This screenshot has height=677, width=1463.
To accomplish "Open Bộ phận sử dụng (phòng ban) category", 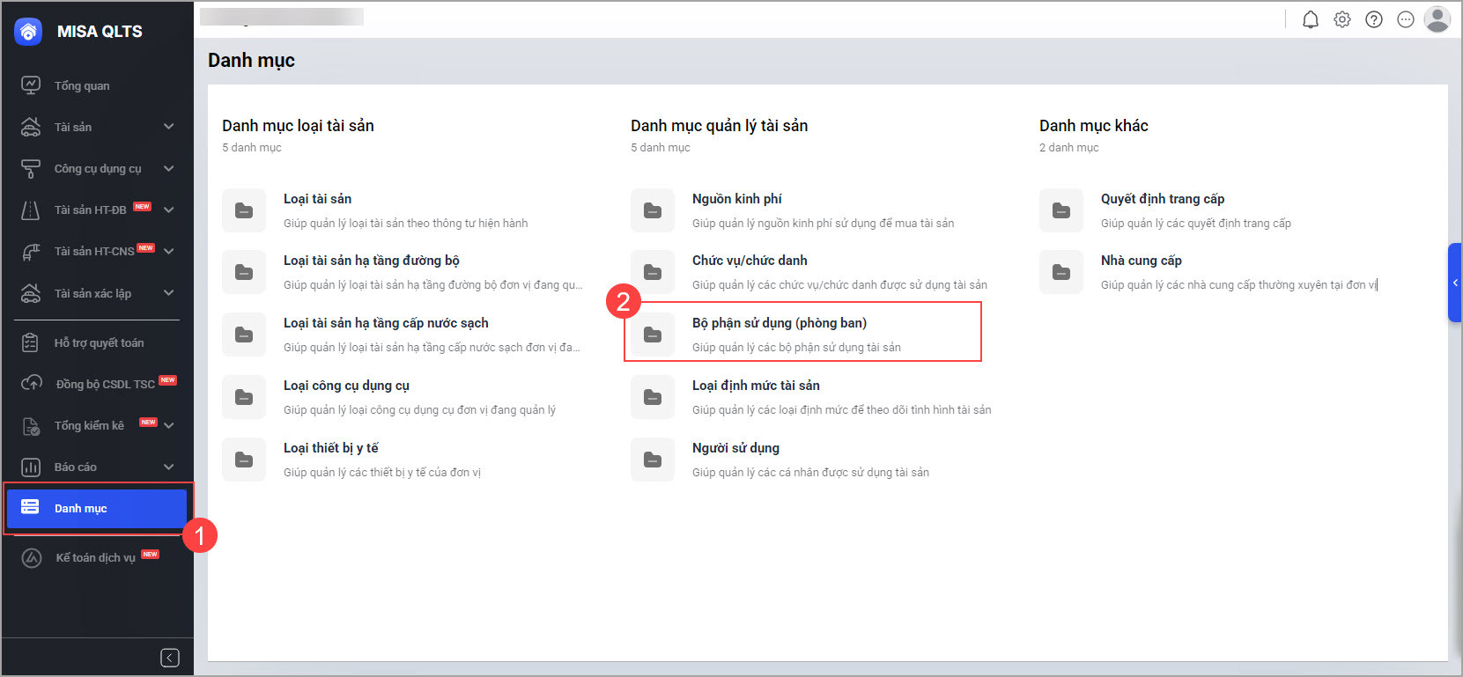I will [x=780, y=323].
